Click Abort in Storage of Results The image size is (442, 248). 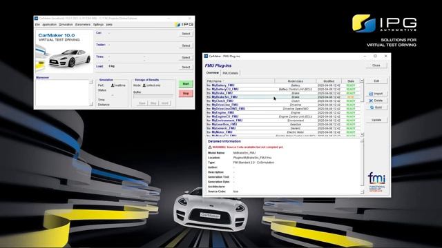(x=164, y=103)
